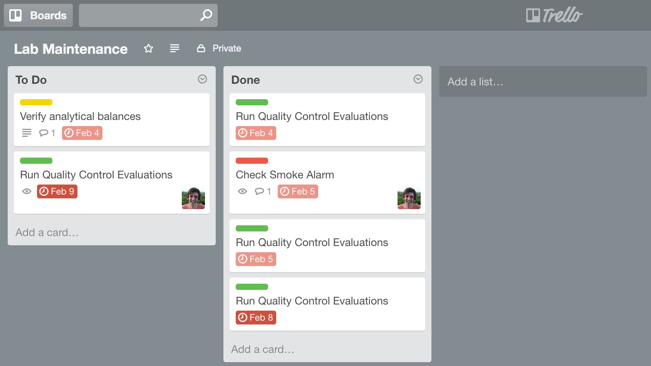
Task: Star the Lab Maintenance board
Action: pos(148,48)
